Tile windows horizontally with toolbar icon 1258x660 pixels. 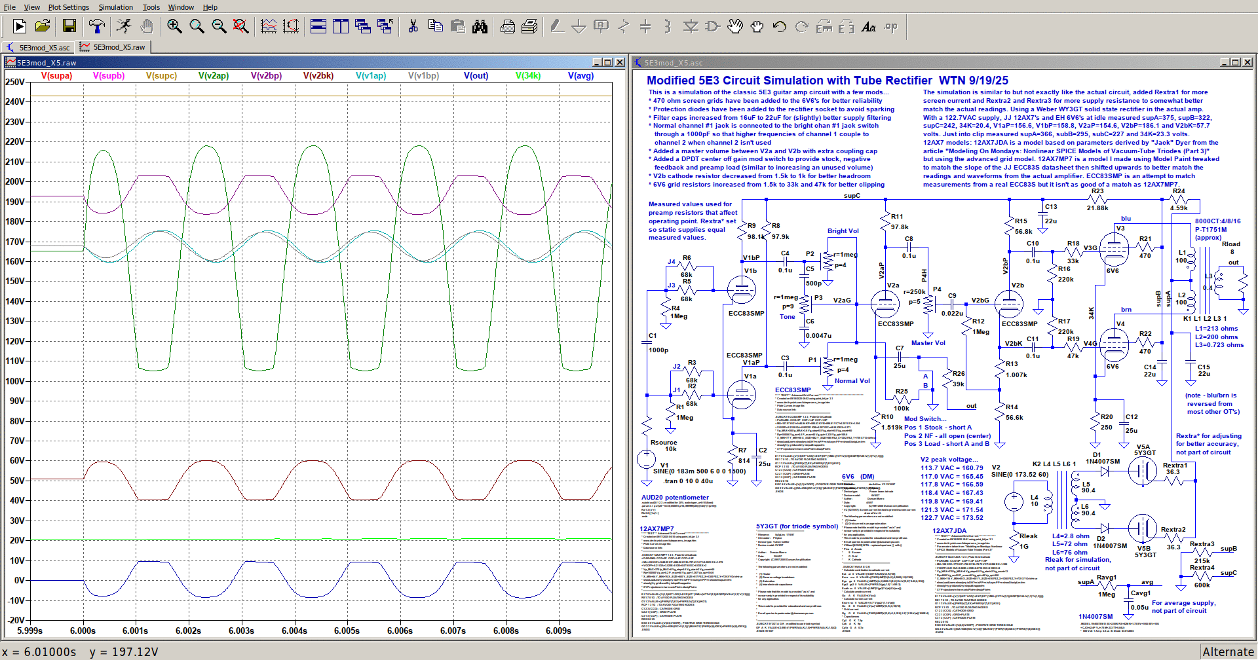(x=318, y=26)
